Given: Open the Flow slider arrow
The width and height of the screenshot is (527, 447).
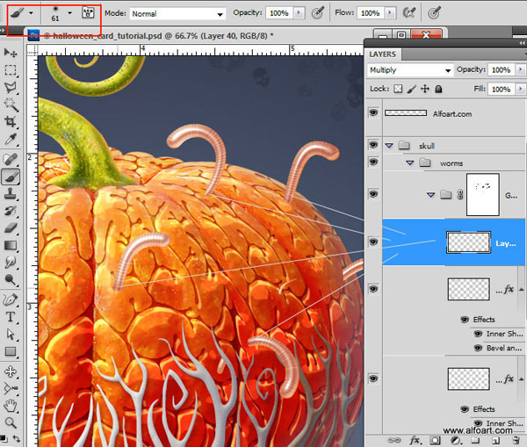Looking at the screenshot, I should [390, 13].
